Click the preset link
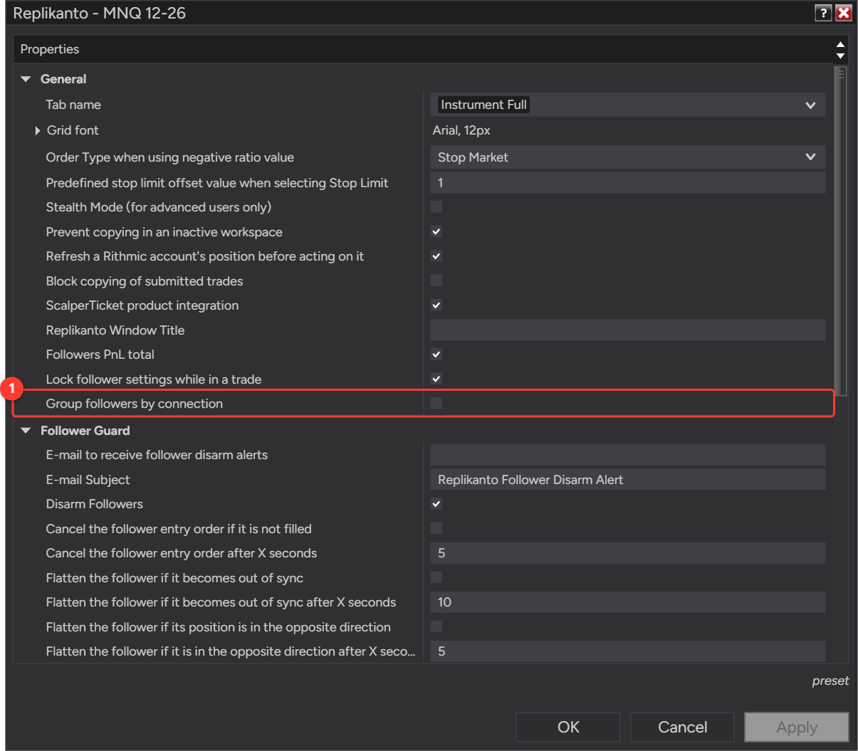The image size is (858, 751). click(830, 681)
